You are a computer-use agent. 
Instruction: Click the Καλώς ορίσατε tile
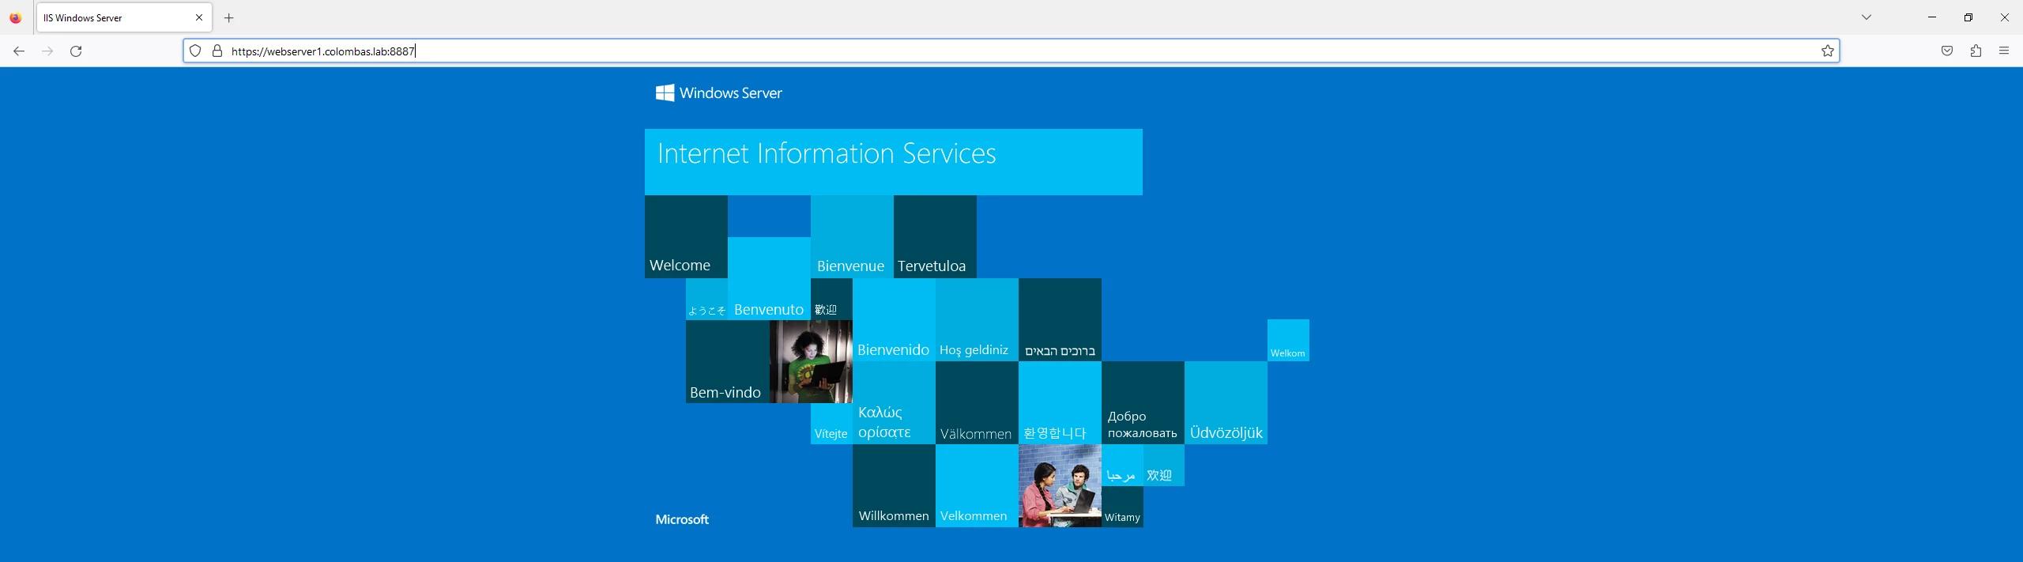click(894, 403)
